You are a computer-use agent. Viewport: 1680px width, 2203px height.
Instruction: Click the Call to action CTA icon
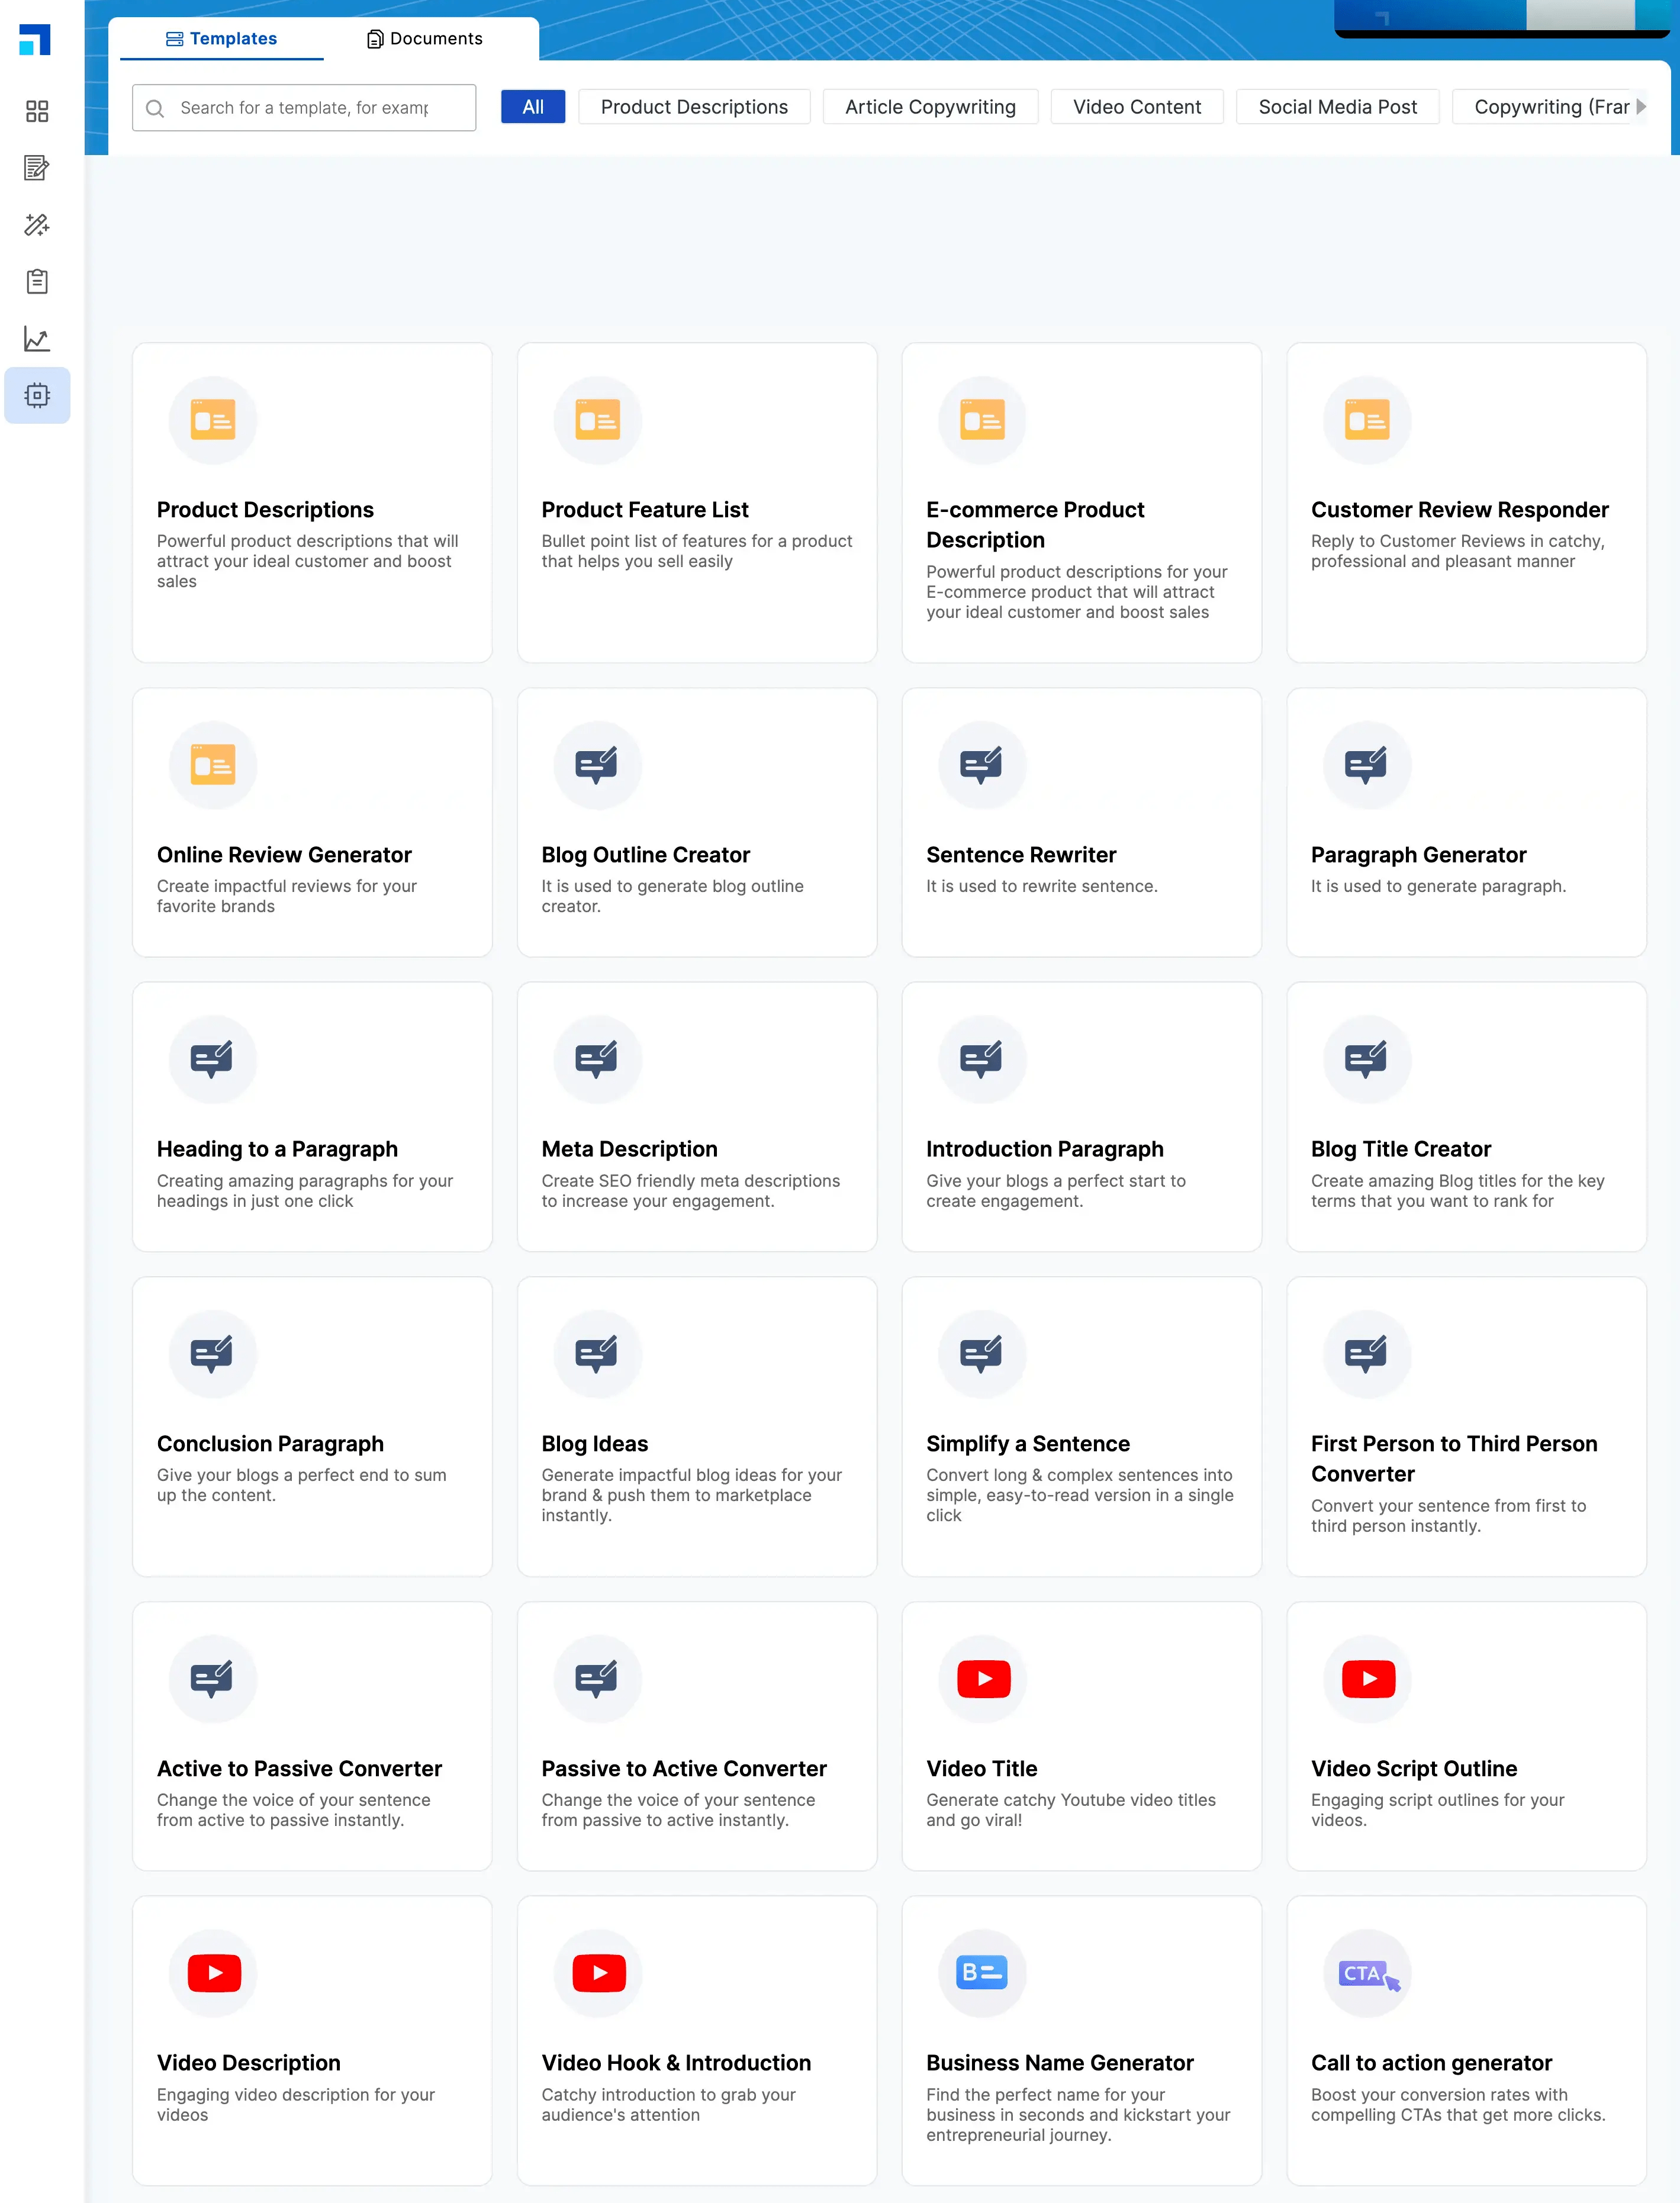point(1367,1973)
